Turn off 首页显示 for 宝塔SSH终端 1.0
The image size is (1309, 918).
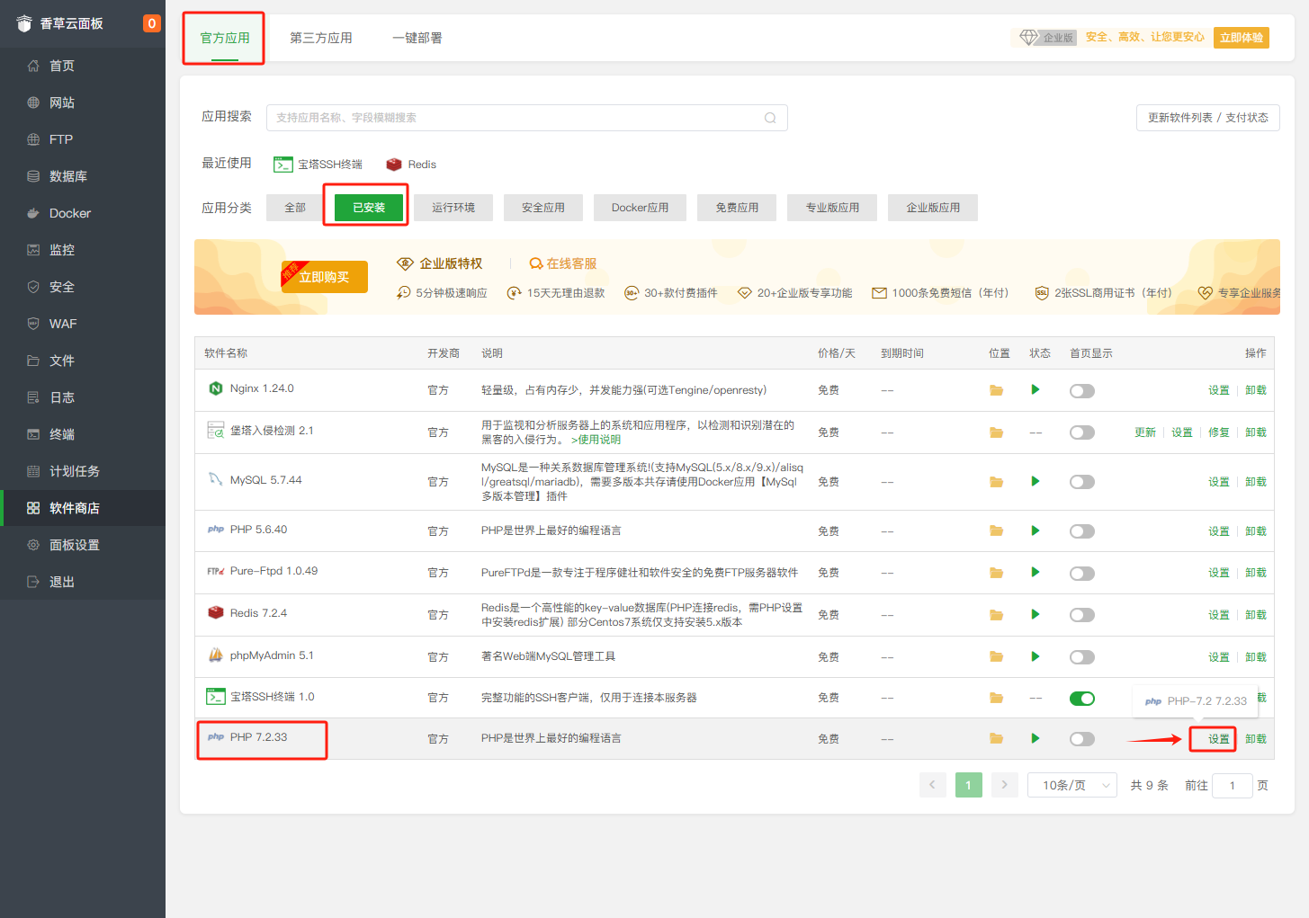[1082, 699]
